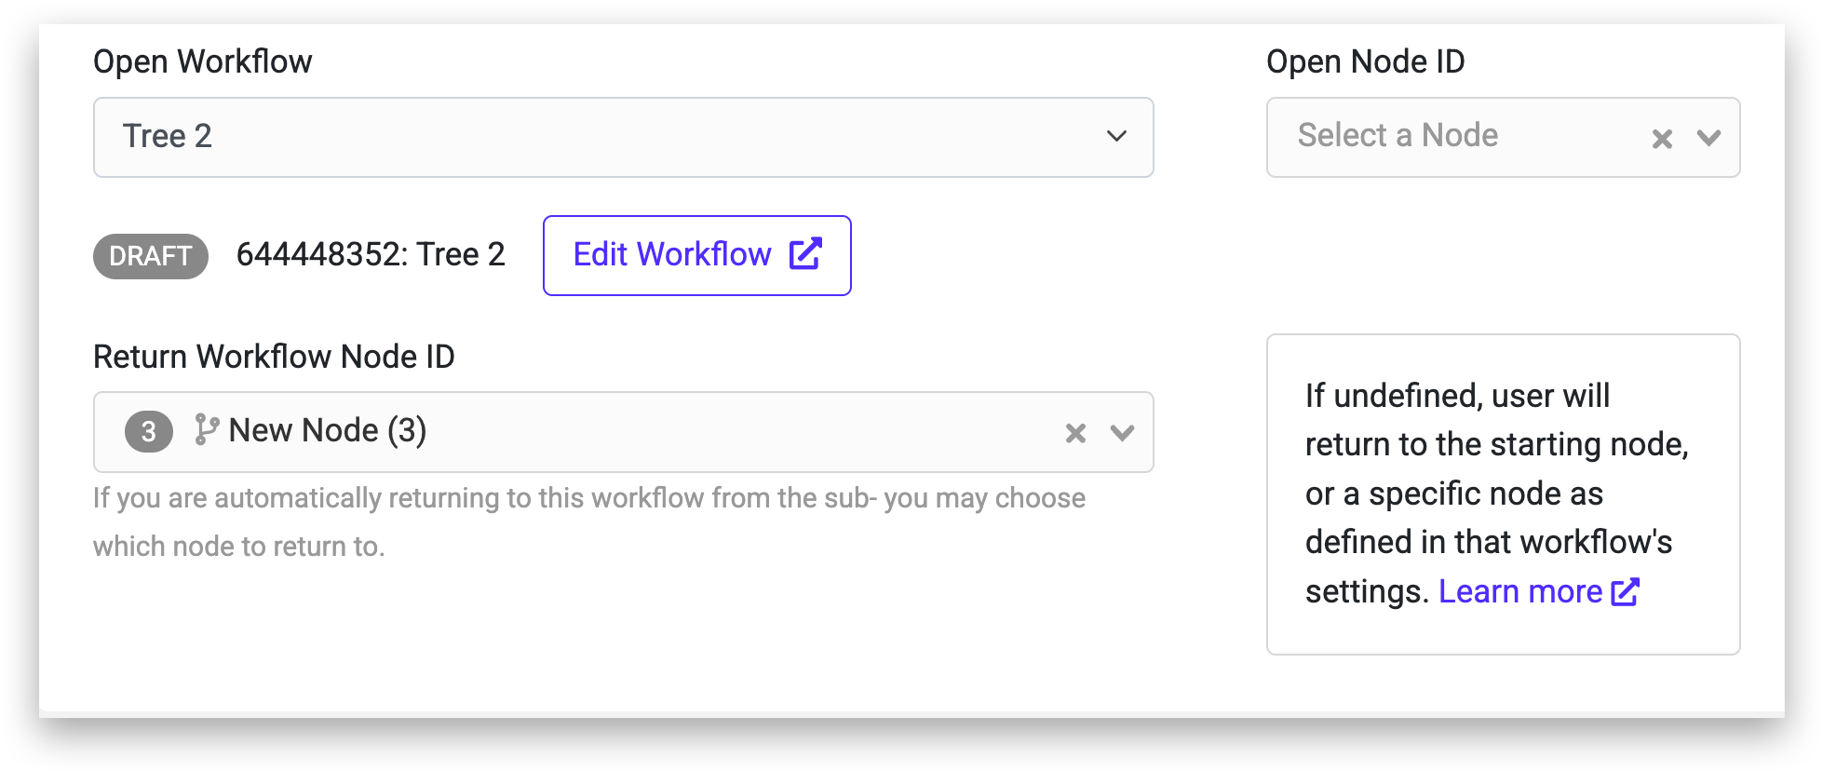1823x771 pixels.
Task: Click the Open Workflow field label
Action: tap(203, 61)
